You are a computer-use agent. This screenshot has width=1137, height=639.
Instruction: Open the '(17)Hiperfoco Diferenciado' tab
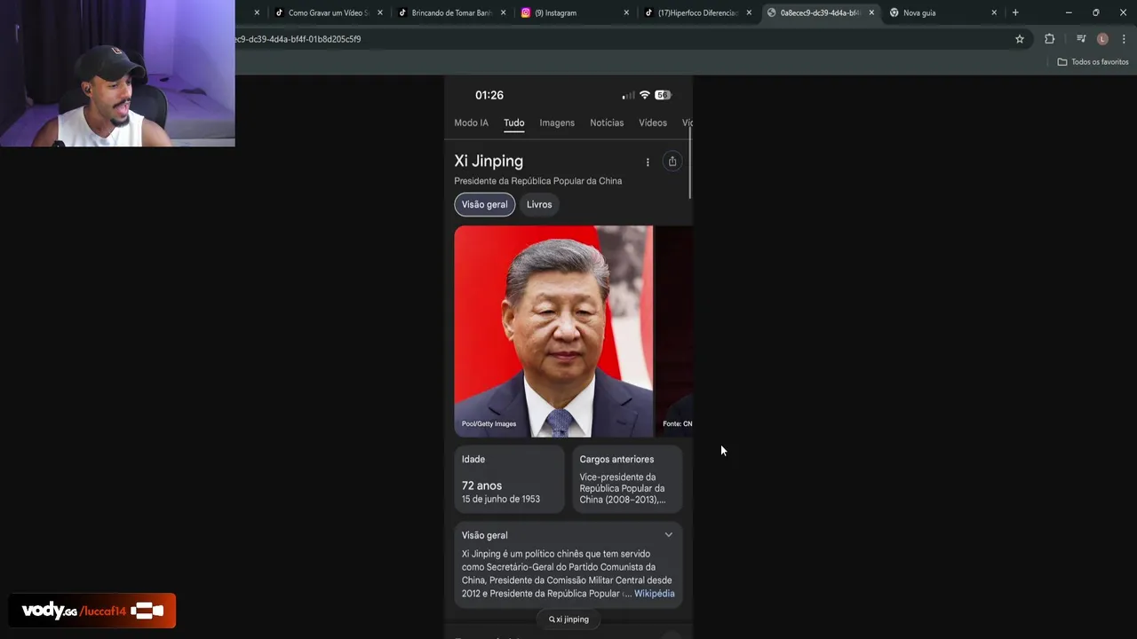[x=691, y=12]
